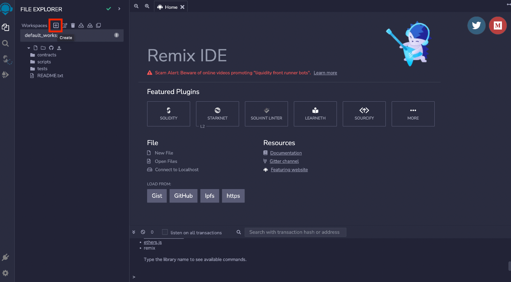The image size is (511, 282).
Task: Publish workspace files to GitHub gist
Action: [x=51, y=48]
